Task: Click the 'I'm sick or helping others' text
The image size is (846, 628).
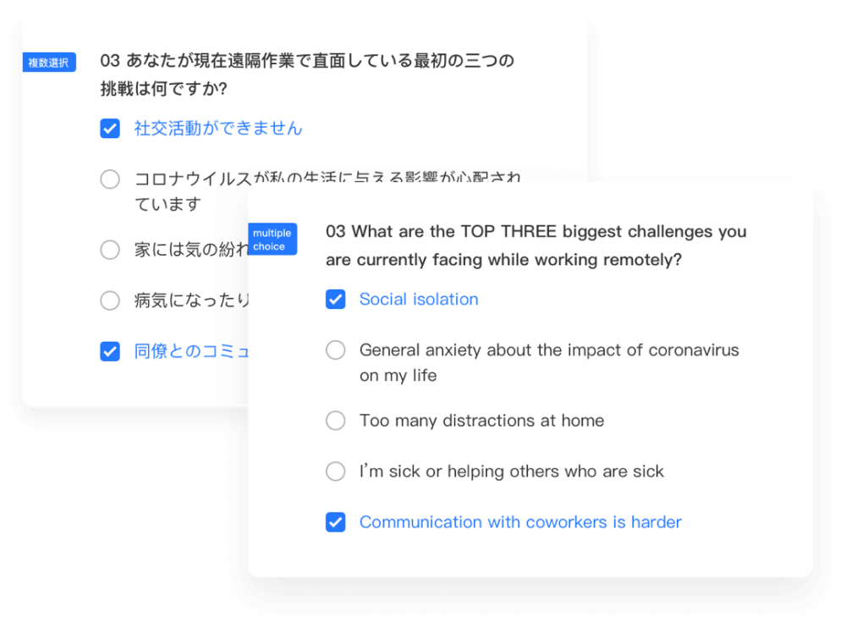Action: (x=512, y=471)
